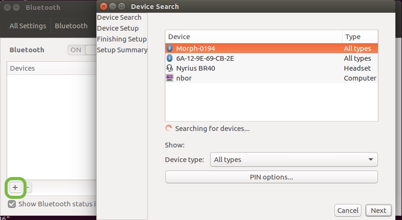This screenshot has width=402, height=220.
Task: Proceed with the Next button
Action: click(x=378, y=210)
